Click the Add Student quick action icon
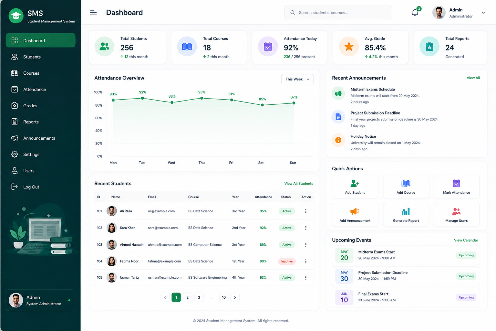496x331 pixels. pos(355,183)
